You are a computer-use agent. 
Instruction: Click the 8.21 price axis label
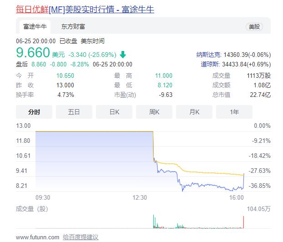pos(21,186)
